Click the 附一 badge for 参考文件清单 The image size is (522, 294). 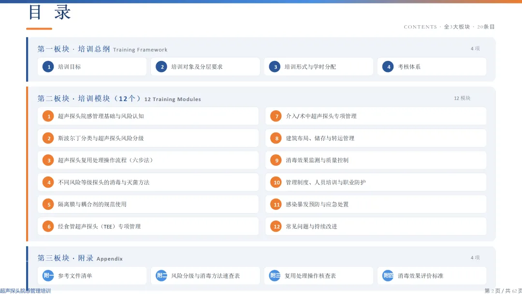[48, 276]
